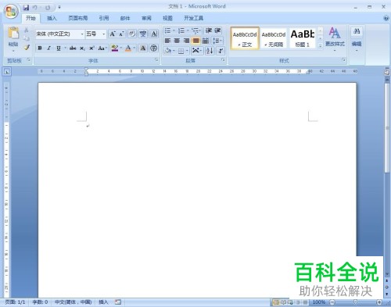This screenshot has height=307, width=391.
Task: Decrease paragraph indent
Action: (208, 30)
